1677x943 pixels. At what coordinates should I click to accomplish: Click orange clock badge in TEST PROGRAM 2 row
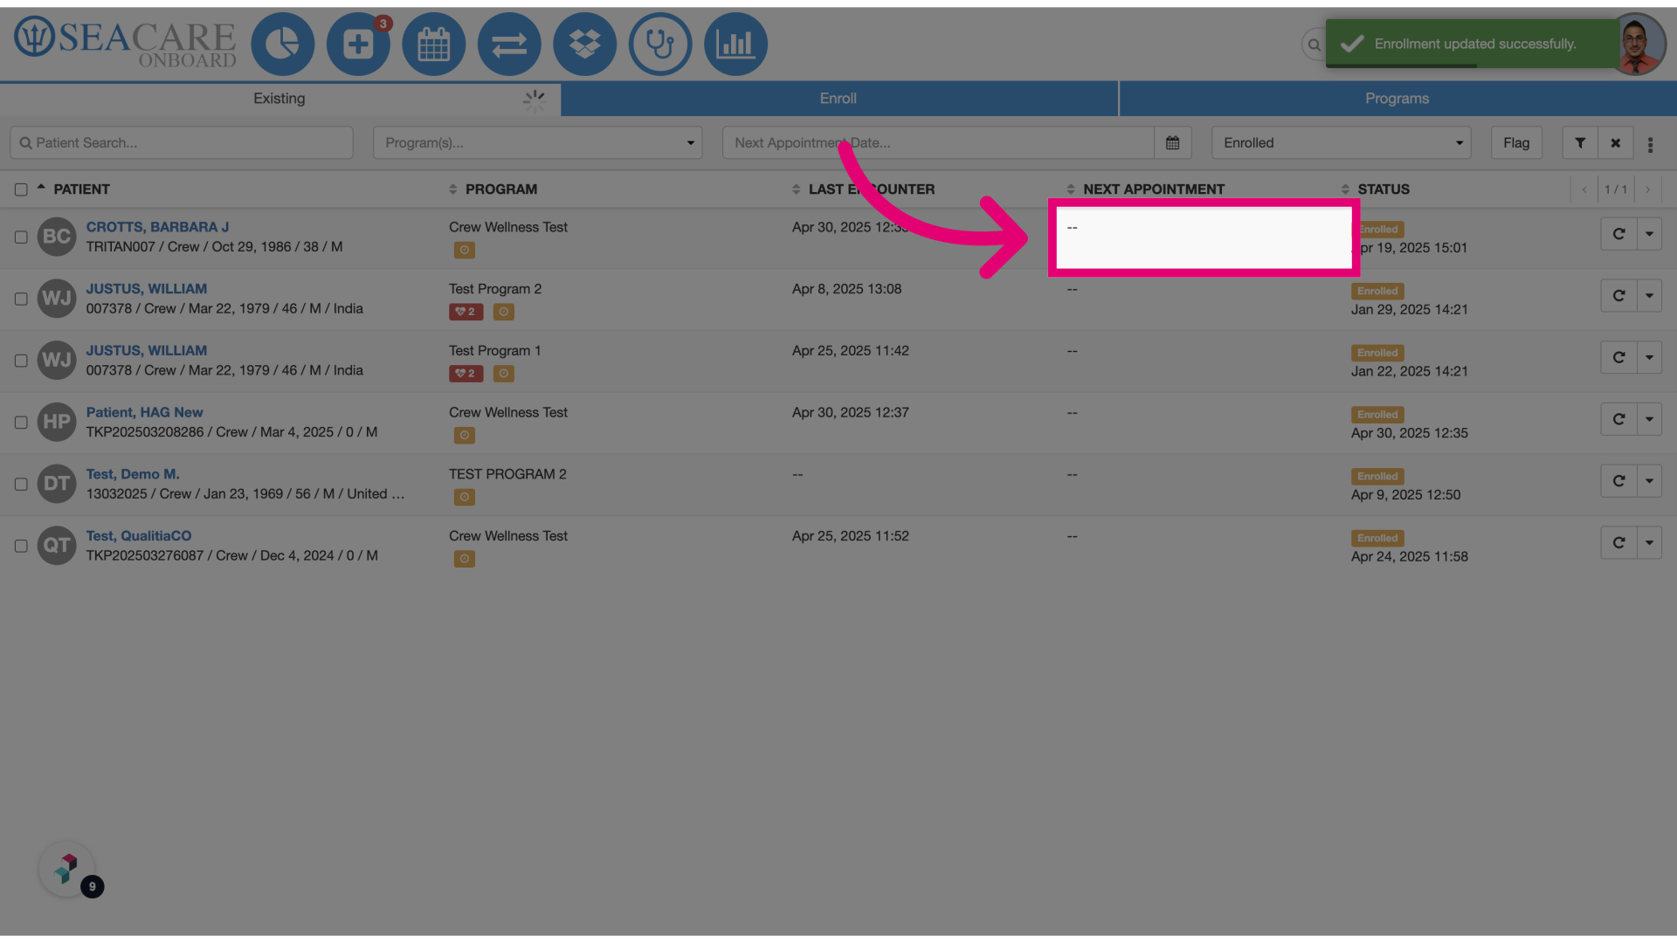click(464, 497)
